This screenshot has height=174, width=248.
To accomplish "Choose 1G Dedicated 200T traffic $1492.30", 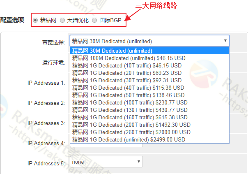I will tap(149, 125).
